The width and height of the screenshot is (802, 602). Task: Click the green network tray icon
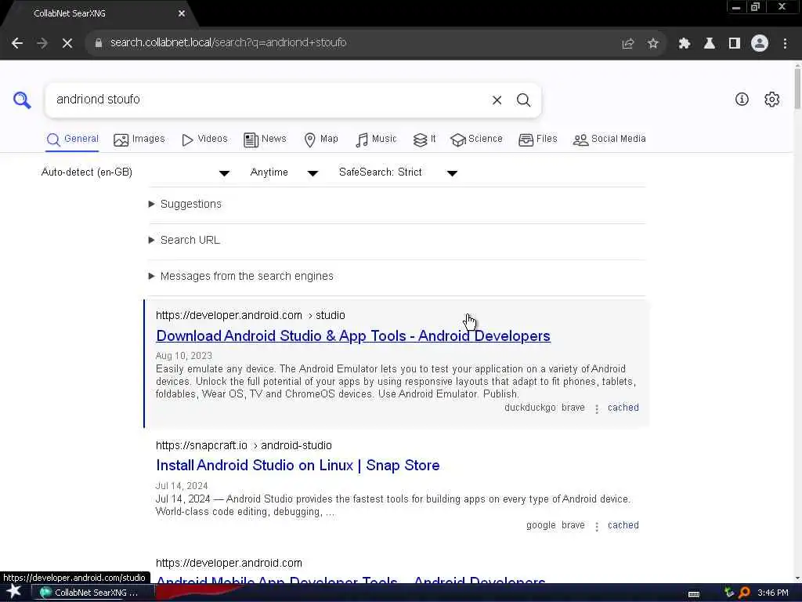click(729, 593)
